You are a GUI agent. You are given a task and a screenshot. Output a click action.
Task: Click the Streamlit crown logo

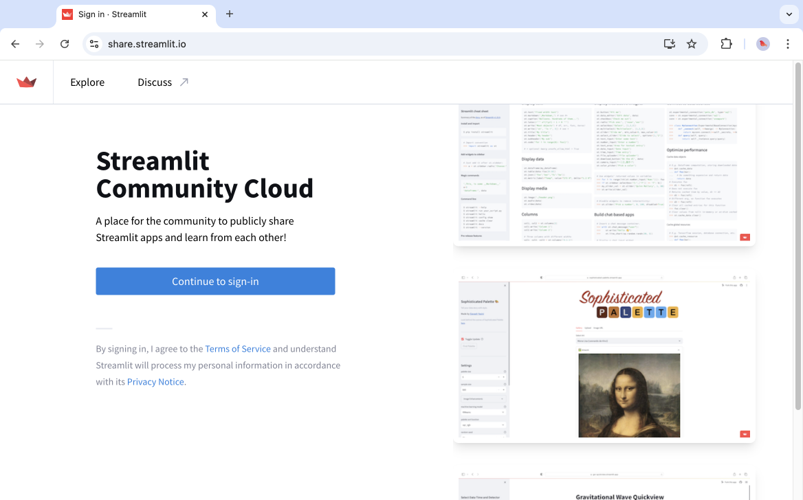26,82
